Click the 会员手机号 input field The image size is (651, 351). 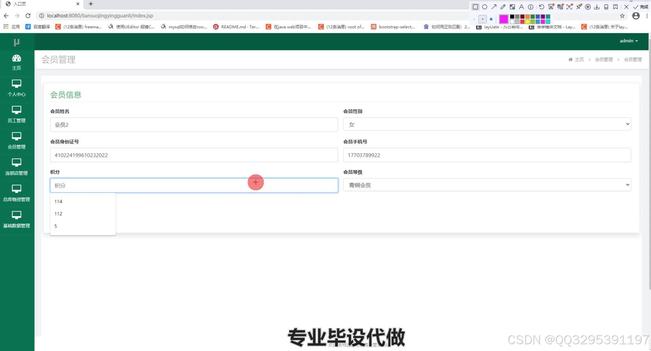click(x=487, y=155)
